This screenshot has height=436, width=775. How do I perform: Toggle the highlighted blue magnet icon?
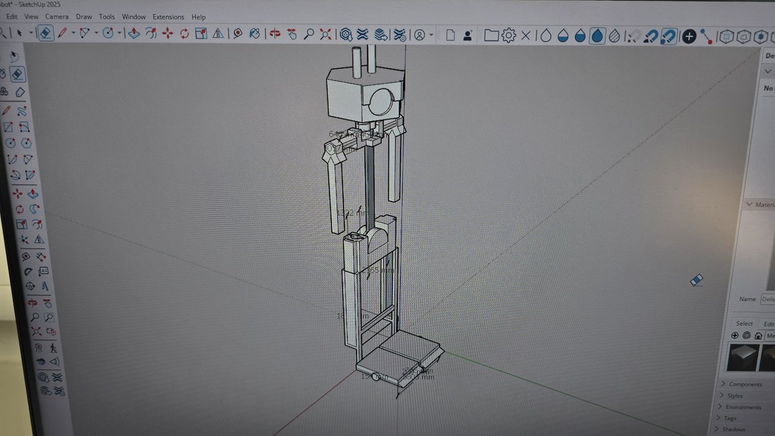(x=668, y=36)
